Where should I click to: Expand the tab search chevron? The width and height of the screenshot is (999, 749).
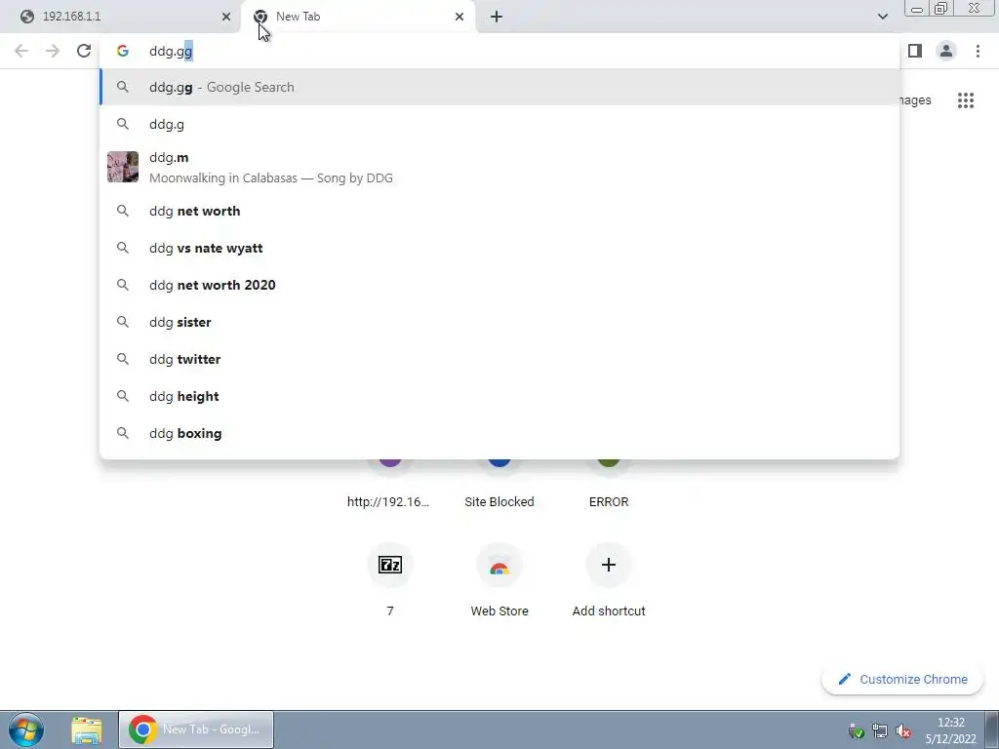point(882,17)
